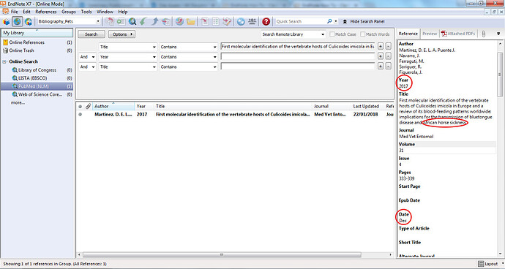This screenshot has width=505, height=269.
Task: Switch to Local Library Mode icon
Action: point(7,21)
